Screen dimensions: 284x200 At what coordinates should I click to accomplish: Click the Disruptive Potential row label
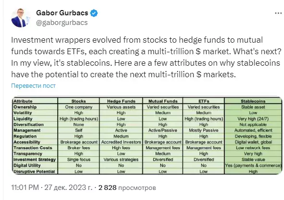click(x=34, y=171)
